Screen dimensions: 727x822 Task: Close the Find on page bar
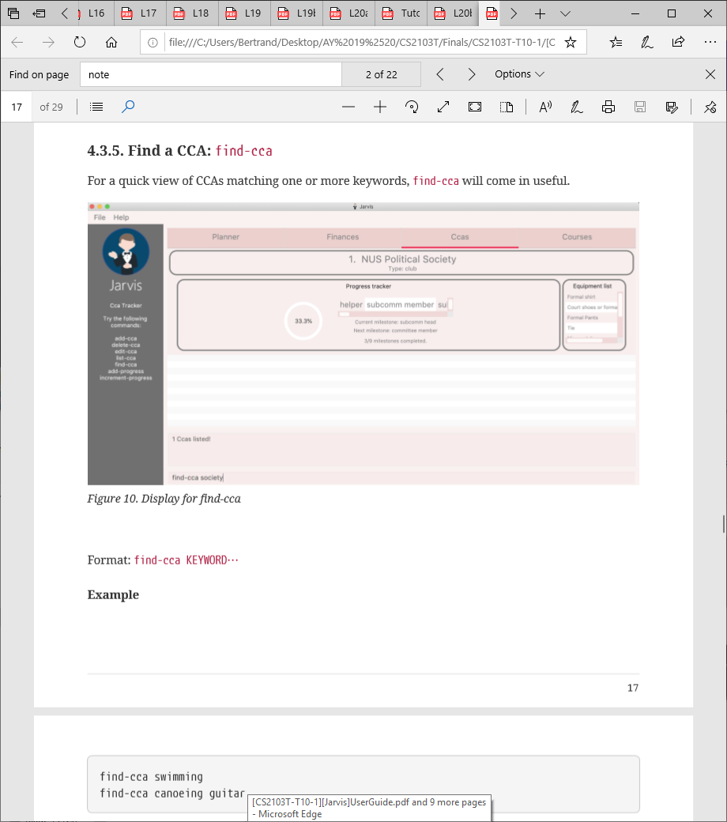coord(710,74)
